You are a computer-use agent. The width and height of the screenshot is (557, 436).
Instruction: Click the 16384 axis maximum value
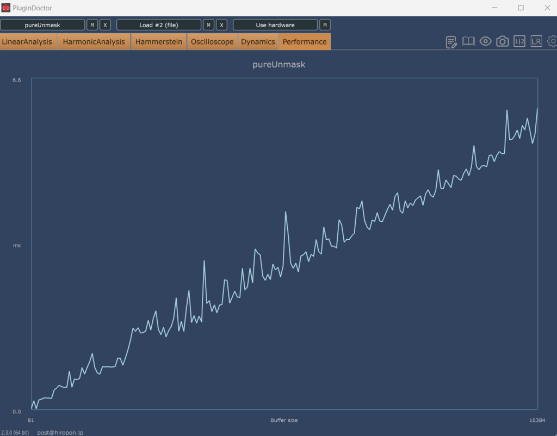coord(537,420)
